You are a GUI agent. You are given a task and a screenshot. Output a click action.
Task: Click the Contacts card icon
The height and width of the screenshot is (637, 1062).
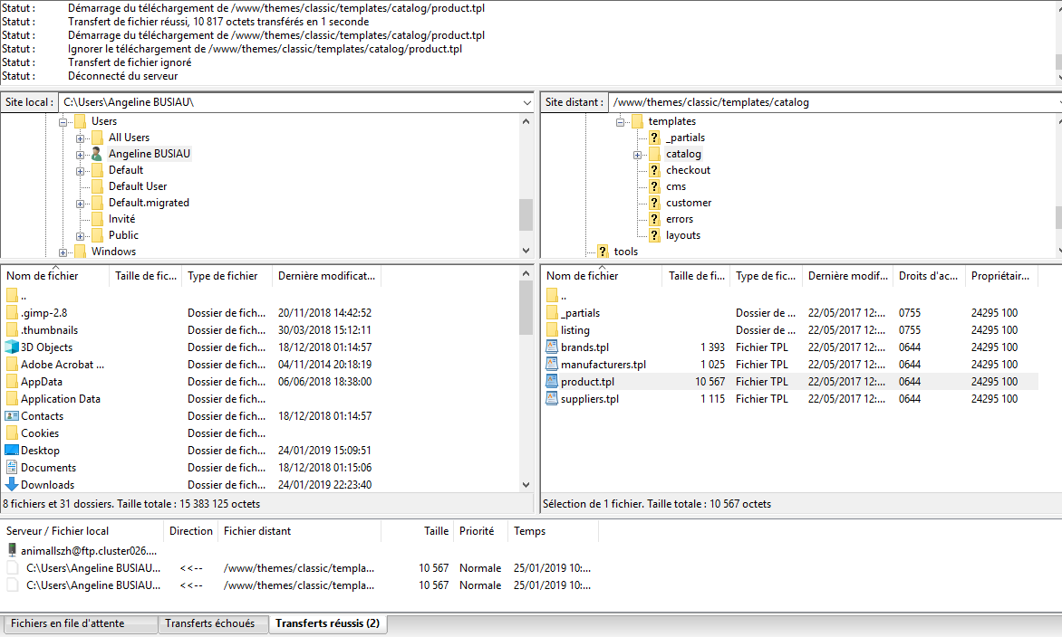click(x=12, y=416)
